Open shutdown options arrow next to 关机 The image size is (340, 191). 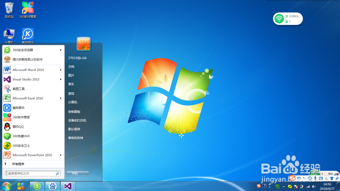[x=86, y=173]
